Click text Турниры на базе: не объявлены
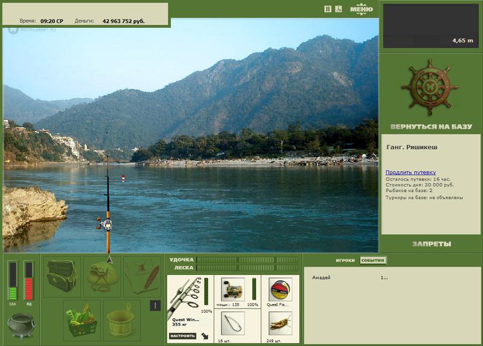483x346 pixels. click(424, 197)
